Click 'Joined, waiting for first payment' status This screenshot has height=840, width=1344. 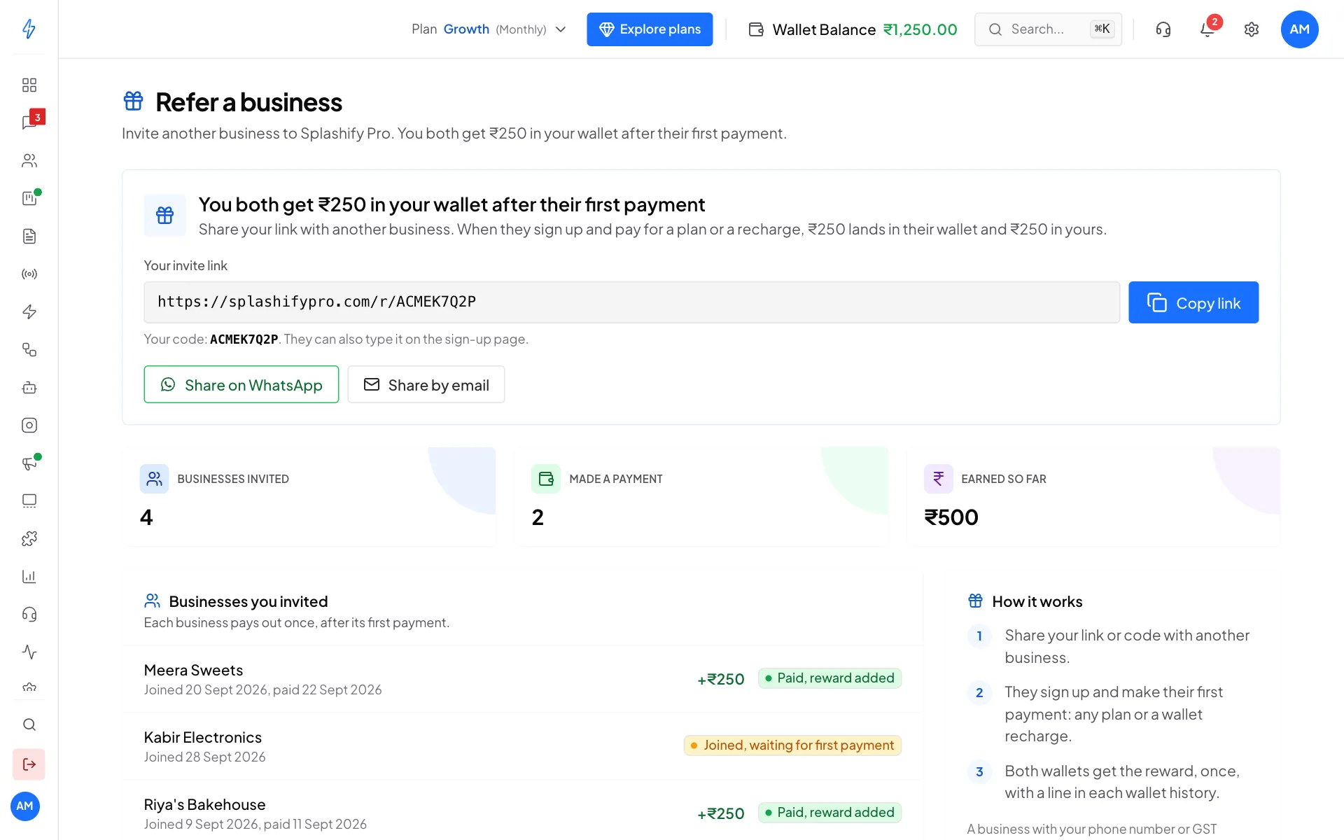[792, 745]
